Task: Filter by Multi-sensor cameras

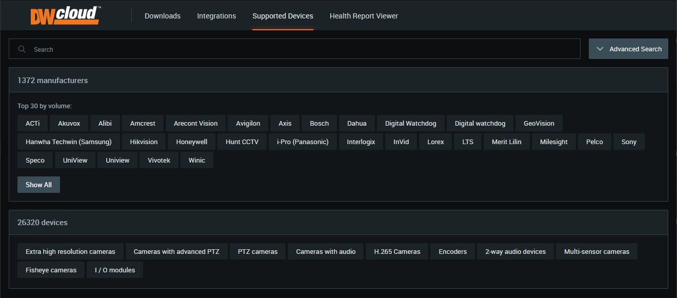Action: point(597,251)
